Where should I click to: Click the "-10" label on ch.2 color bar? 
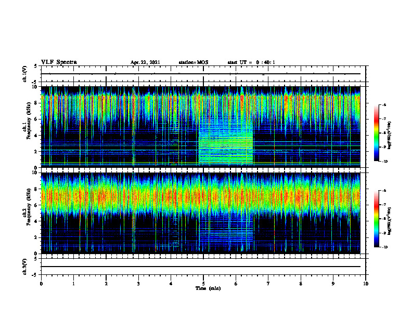tap(384, 247)
